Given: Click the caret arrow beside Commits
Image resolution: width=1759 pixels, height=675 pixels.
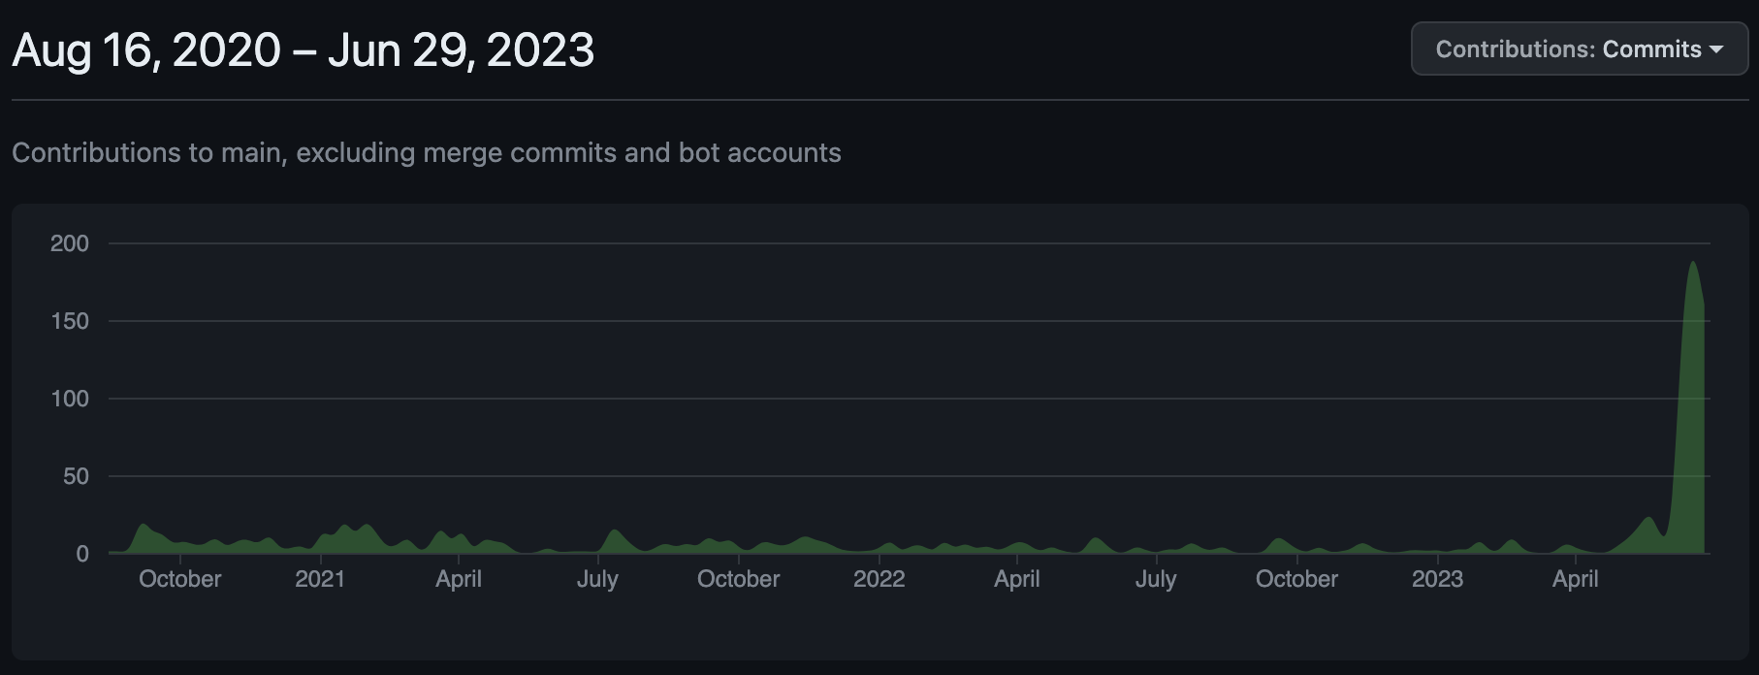Looking at the screenshot, I should [x=1716, y=49].
